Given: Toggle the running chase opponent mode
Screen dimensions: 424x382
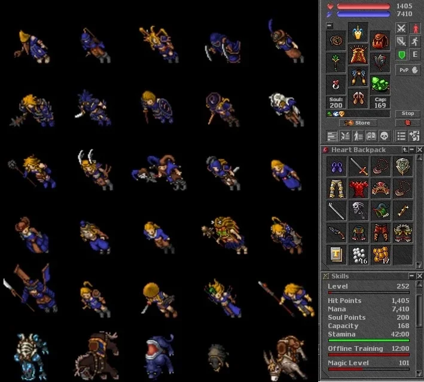Looking at the screenshot, I should 415,41.
